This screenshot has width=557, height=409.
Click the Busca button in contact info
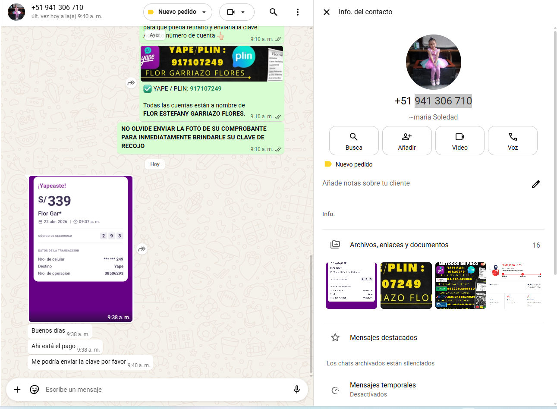[354, 141]
